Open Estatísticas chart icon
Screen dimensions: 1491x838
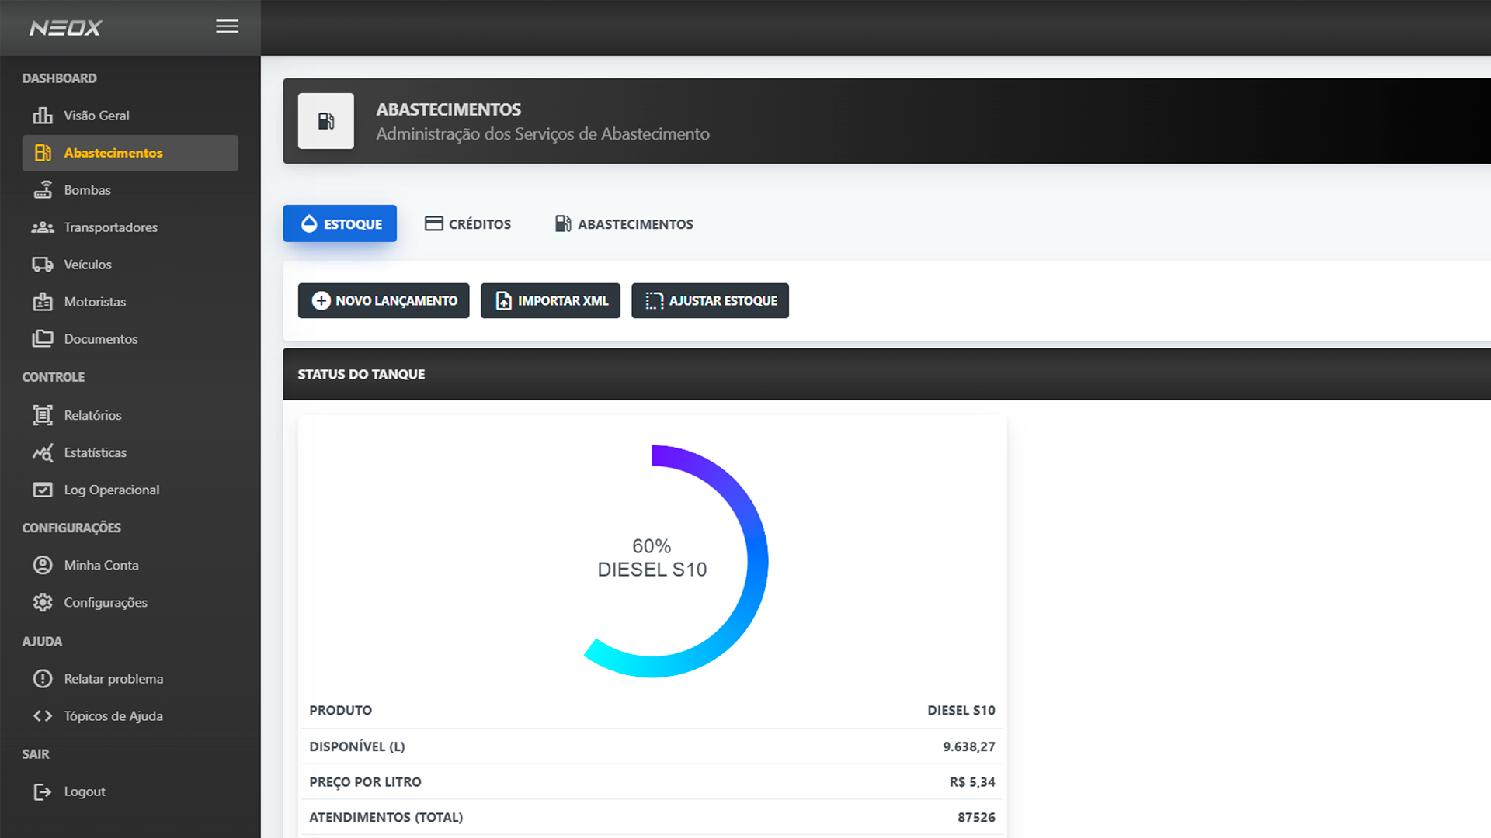tap(43, 452)
